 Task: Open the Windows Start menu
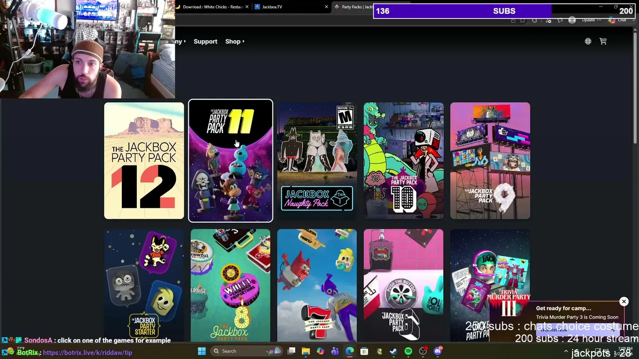click(x=202, y=351)
